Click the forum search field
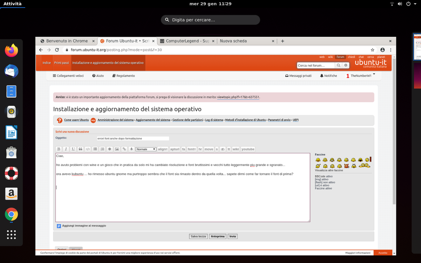The height and width of the screenshot is (263, 421). (316, 65)
